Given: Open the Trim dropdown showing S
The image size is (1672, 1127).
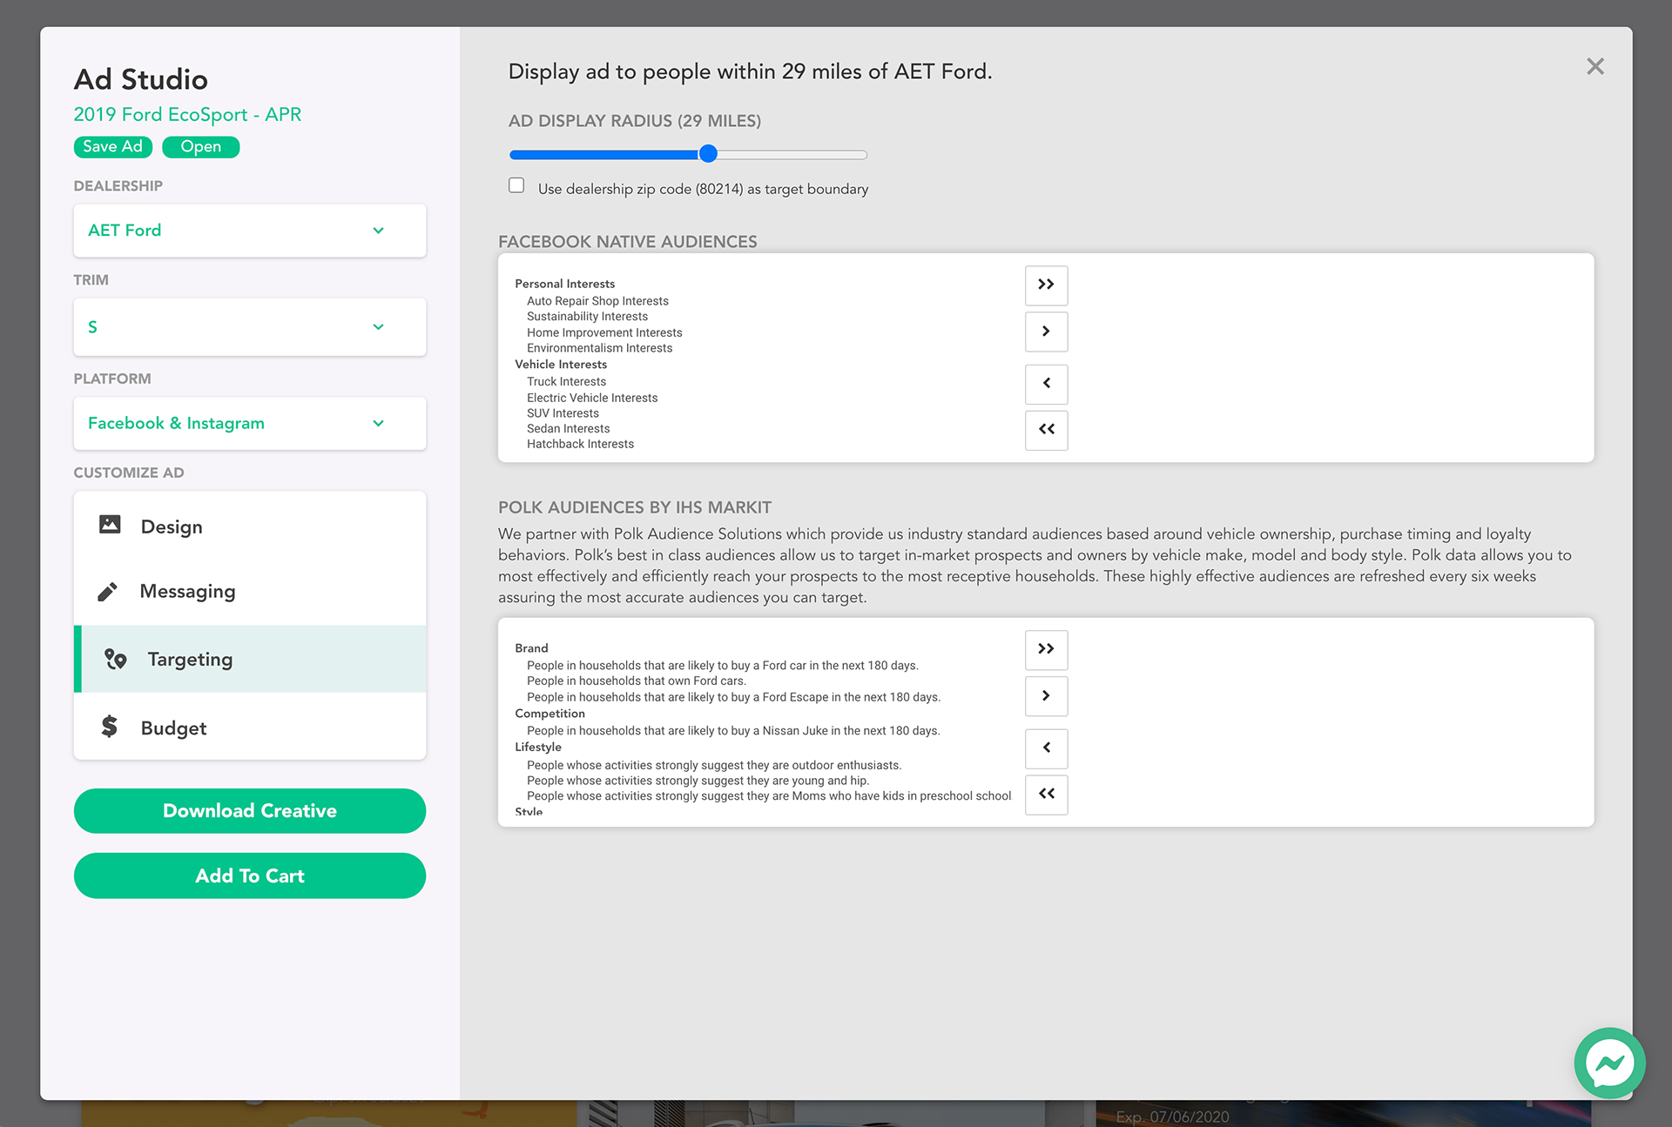Looking at the screenshot, I should click(250, 327).
